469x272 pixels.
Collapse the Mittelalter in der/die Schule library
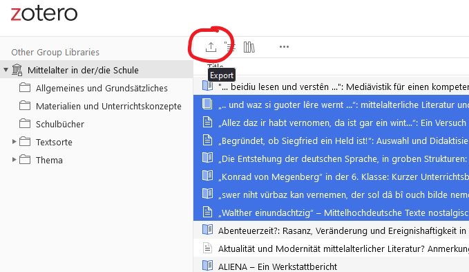pos(6,70)
